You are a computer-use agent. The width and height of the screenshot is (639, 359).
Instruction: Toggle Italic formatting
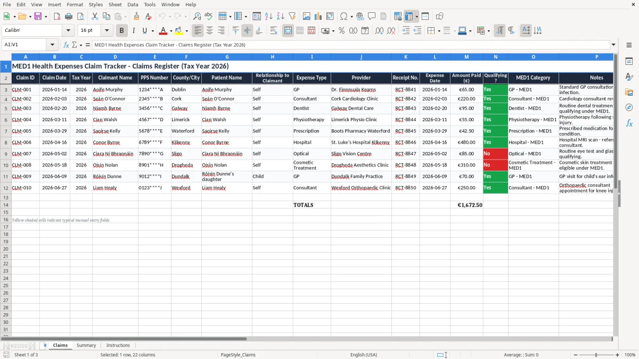tap(133, 30)
